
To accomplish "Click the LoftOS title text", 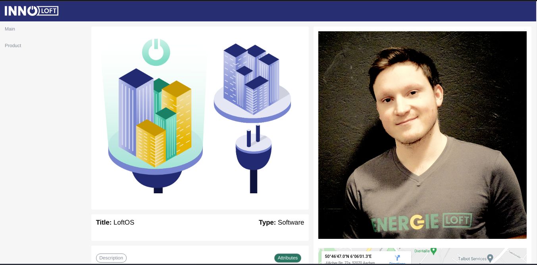I will point(124,223).
